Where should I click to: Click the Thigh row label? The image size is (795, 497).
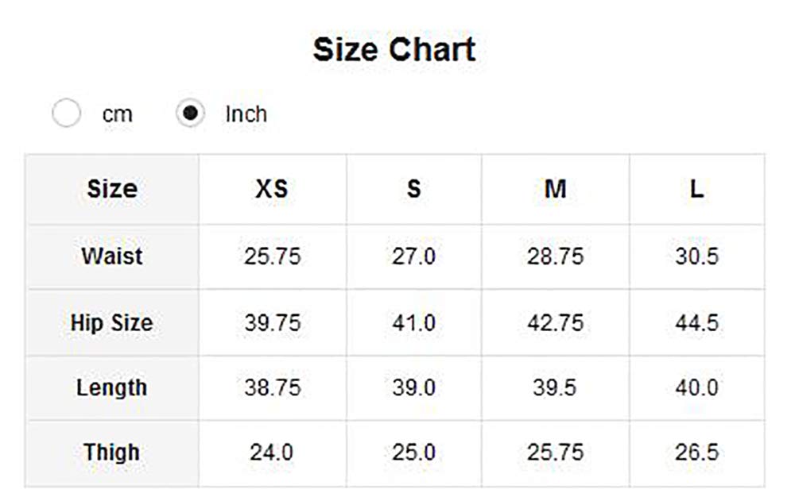coord(111,453)
